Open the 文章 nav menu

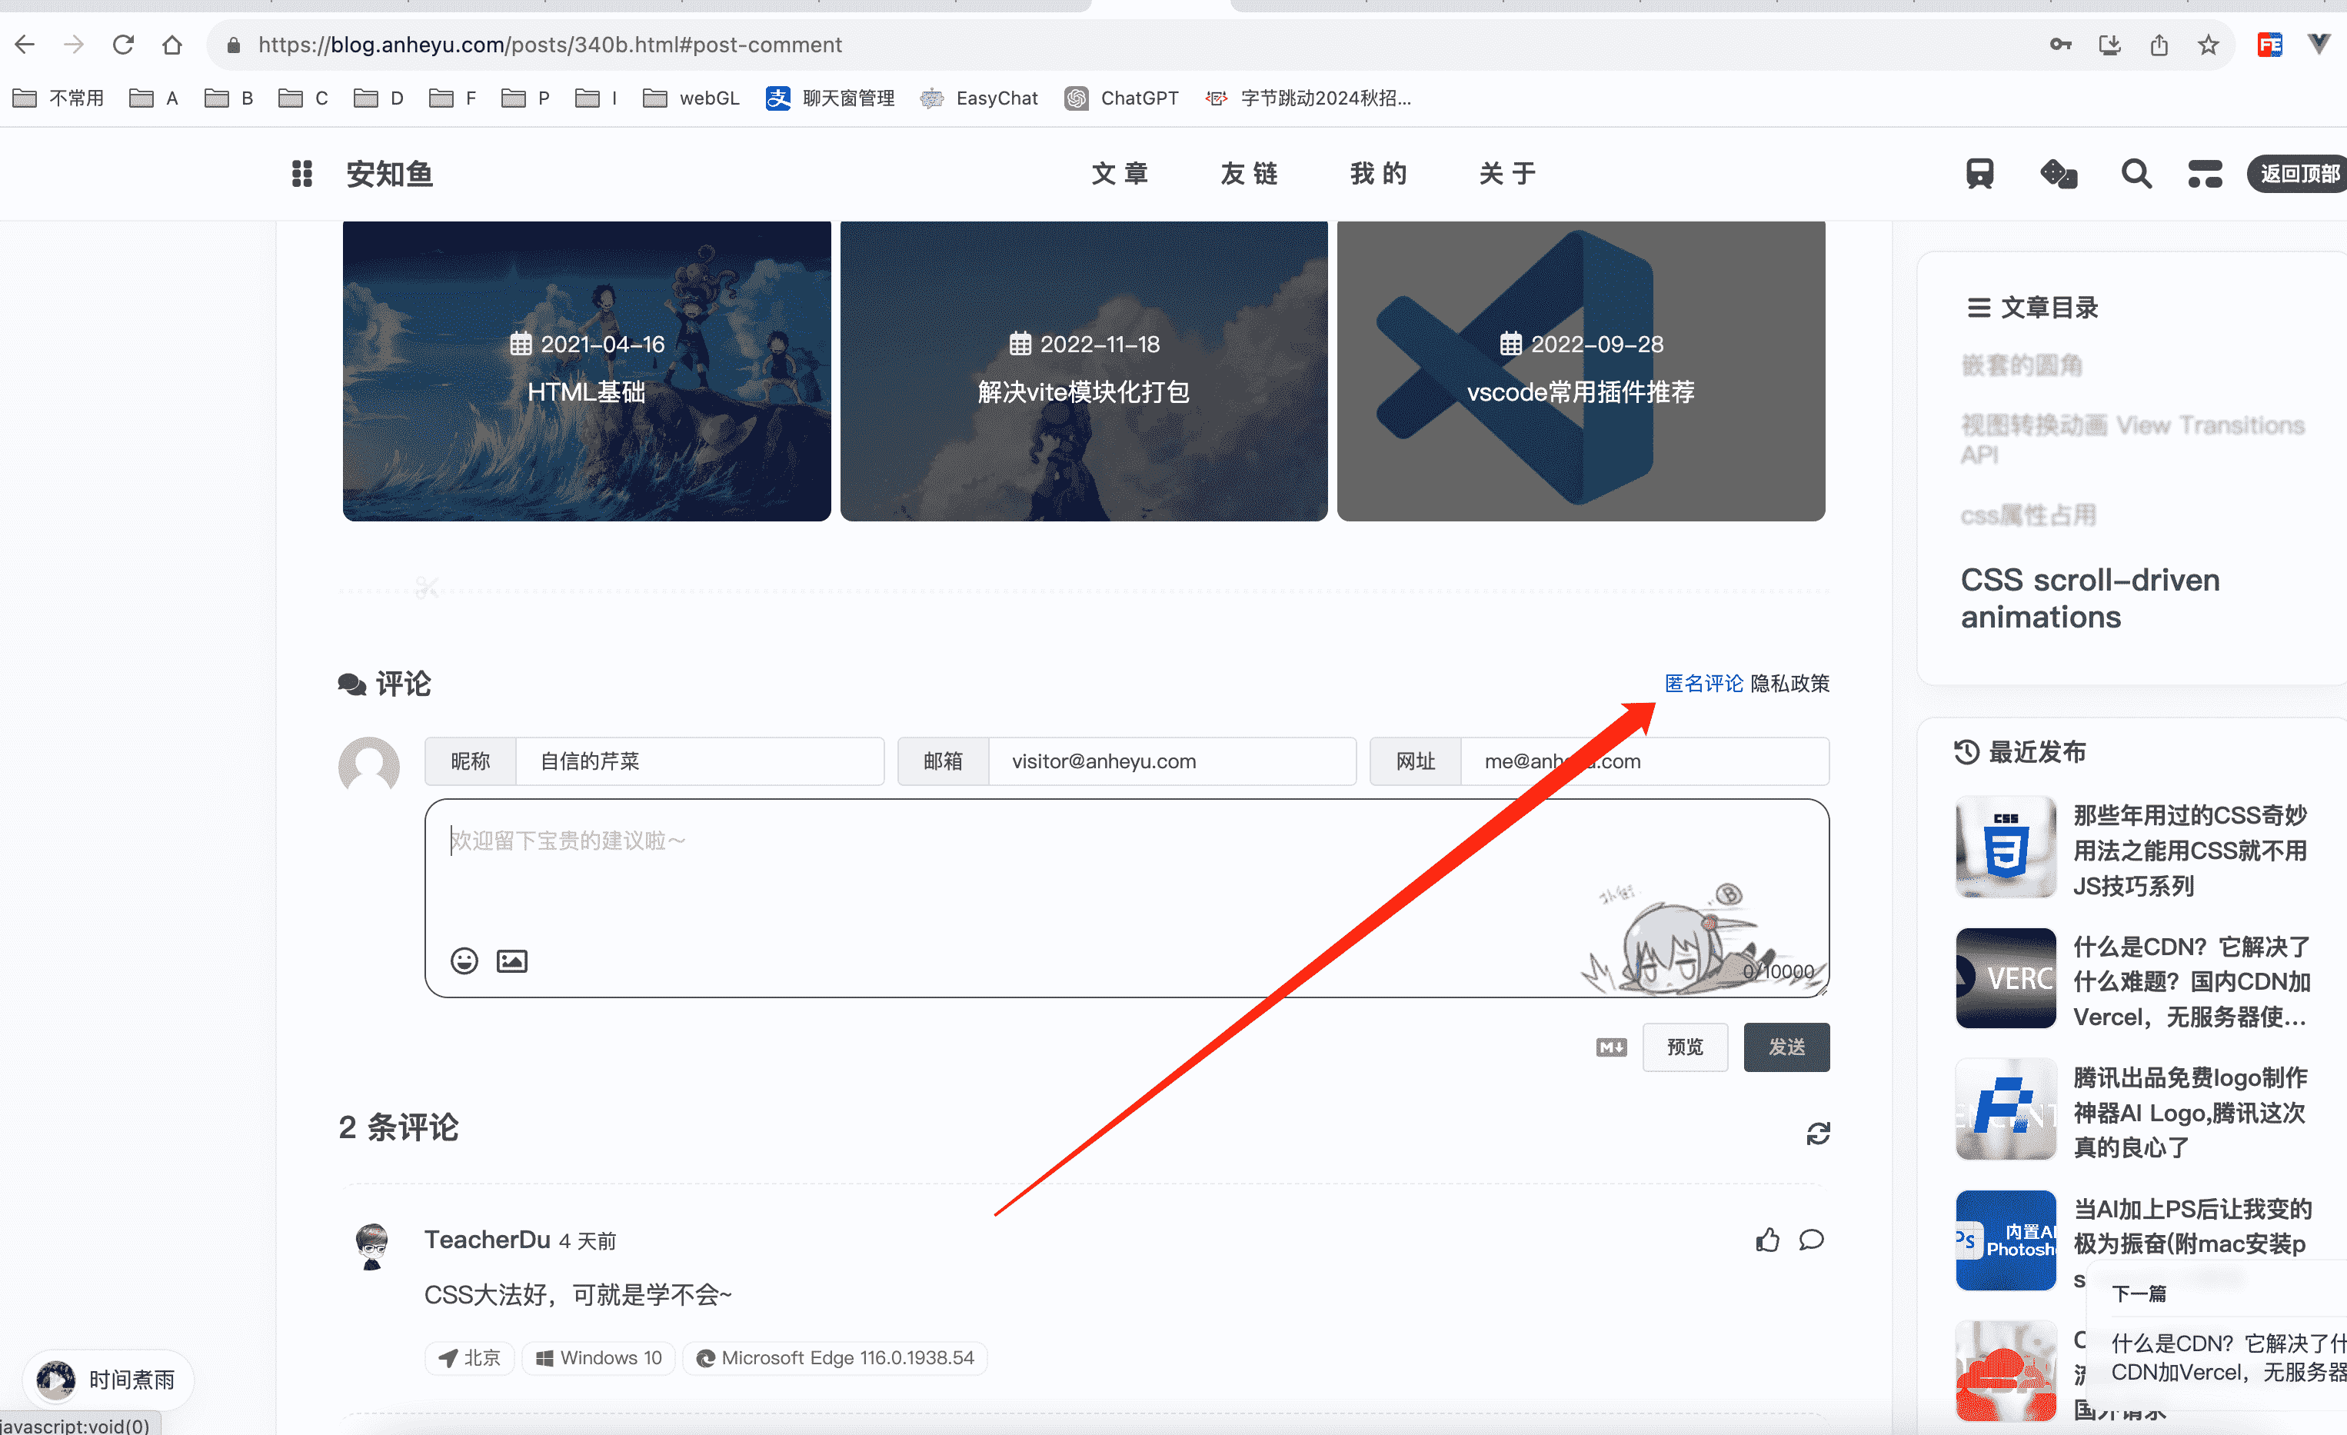(x=1119, y=174)
